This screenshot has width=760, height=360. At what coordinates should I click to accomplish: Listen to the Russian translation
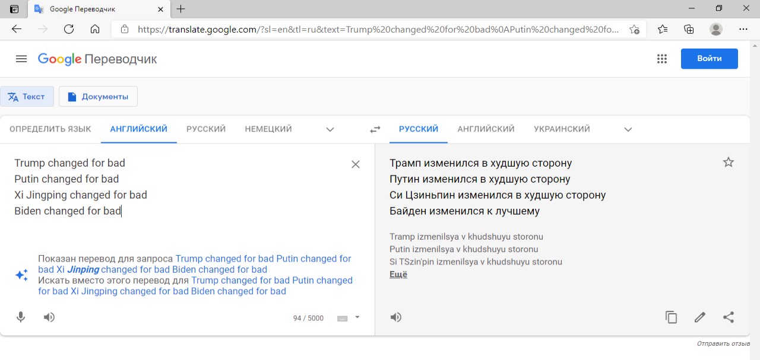(396, 317)
